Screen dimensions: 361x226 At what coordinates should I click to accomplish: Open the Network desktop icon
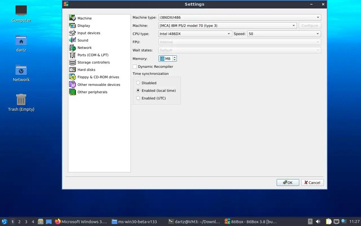[x=21, y=70]
